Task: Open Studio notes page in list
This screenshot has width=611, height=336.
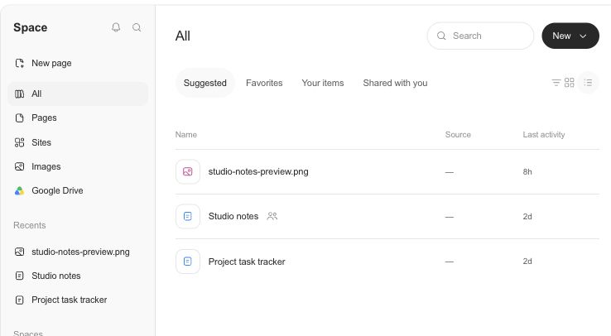Action: click(233, 216)
